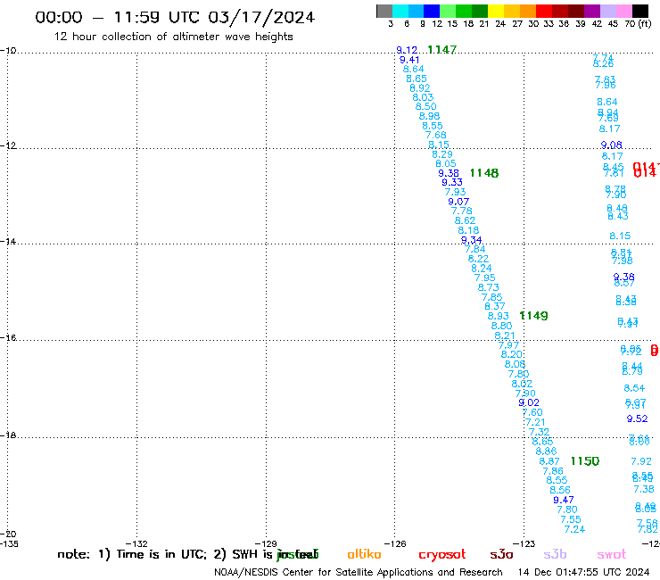This screenshot has width=660, height=580.
Task: Click the wave height value 9.07
Action: (x=458, y=202)
